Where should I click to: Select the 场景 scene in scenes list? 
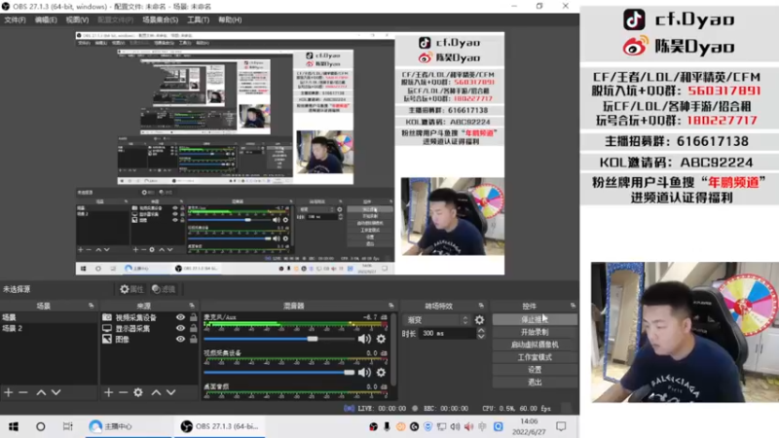(x=49, y=317)
